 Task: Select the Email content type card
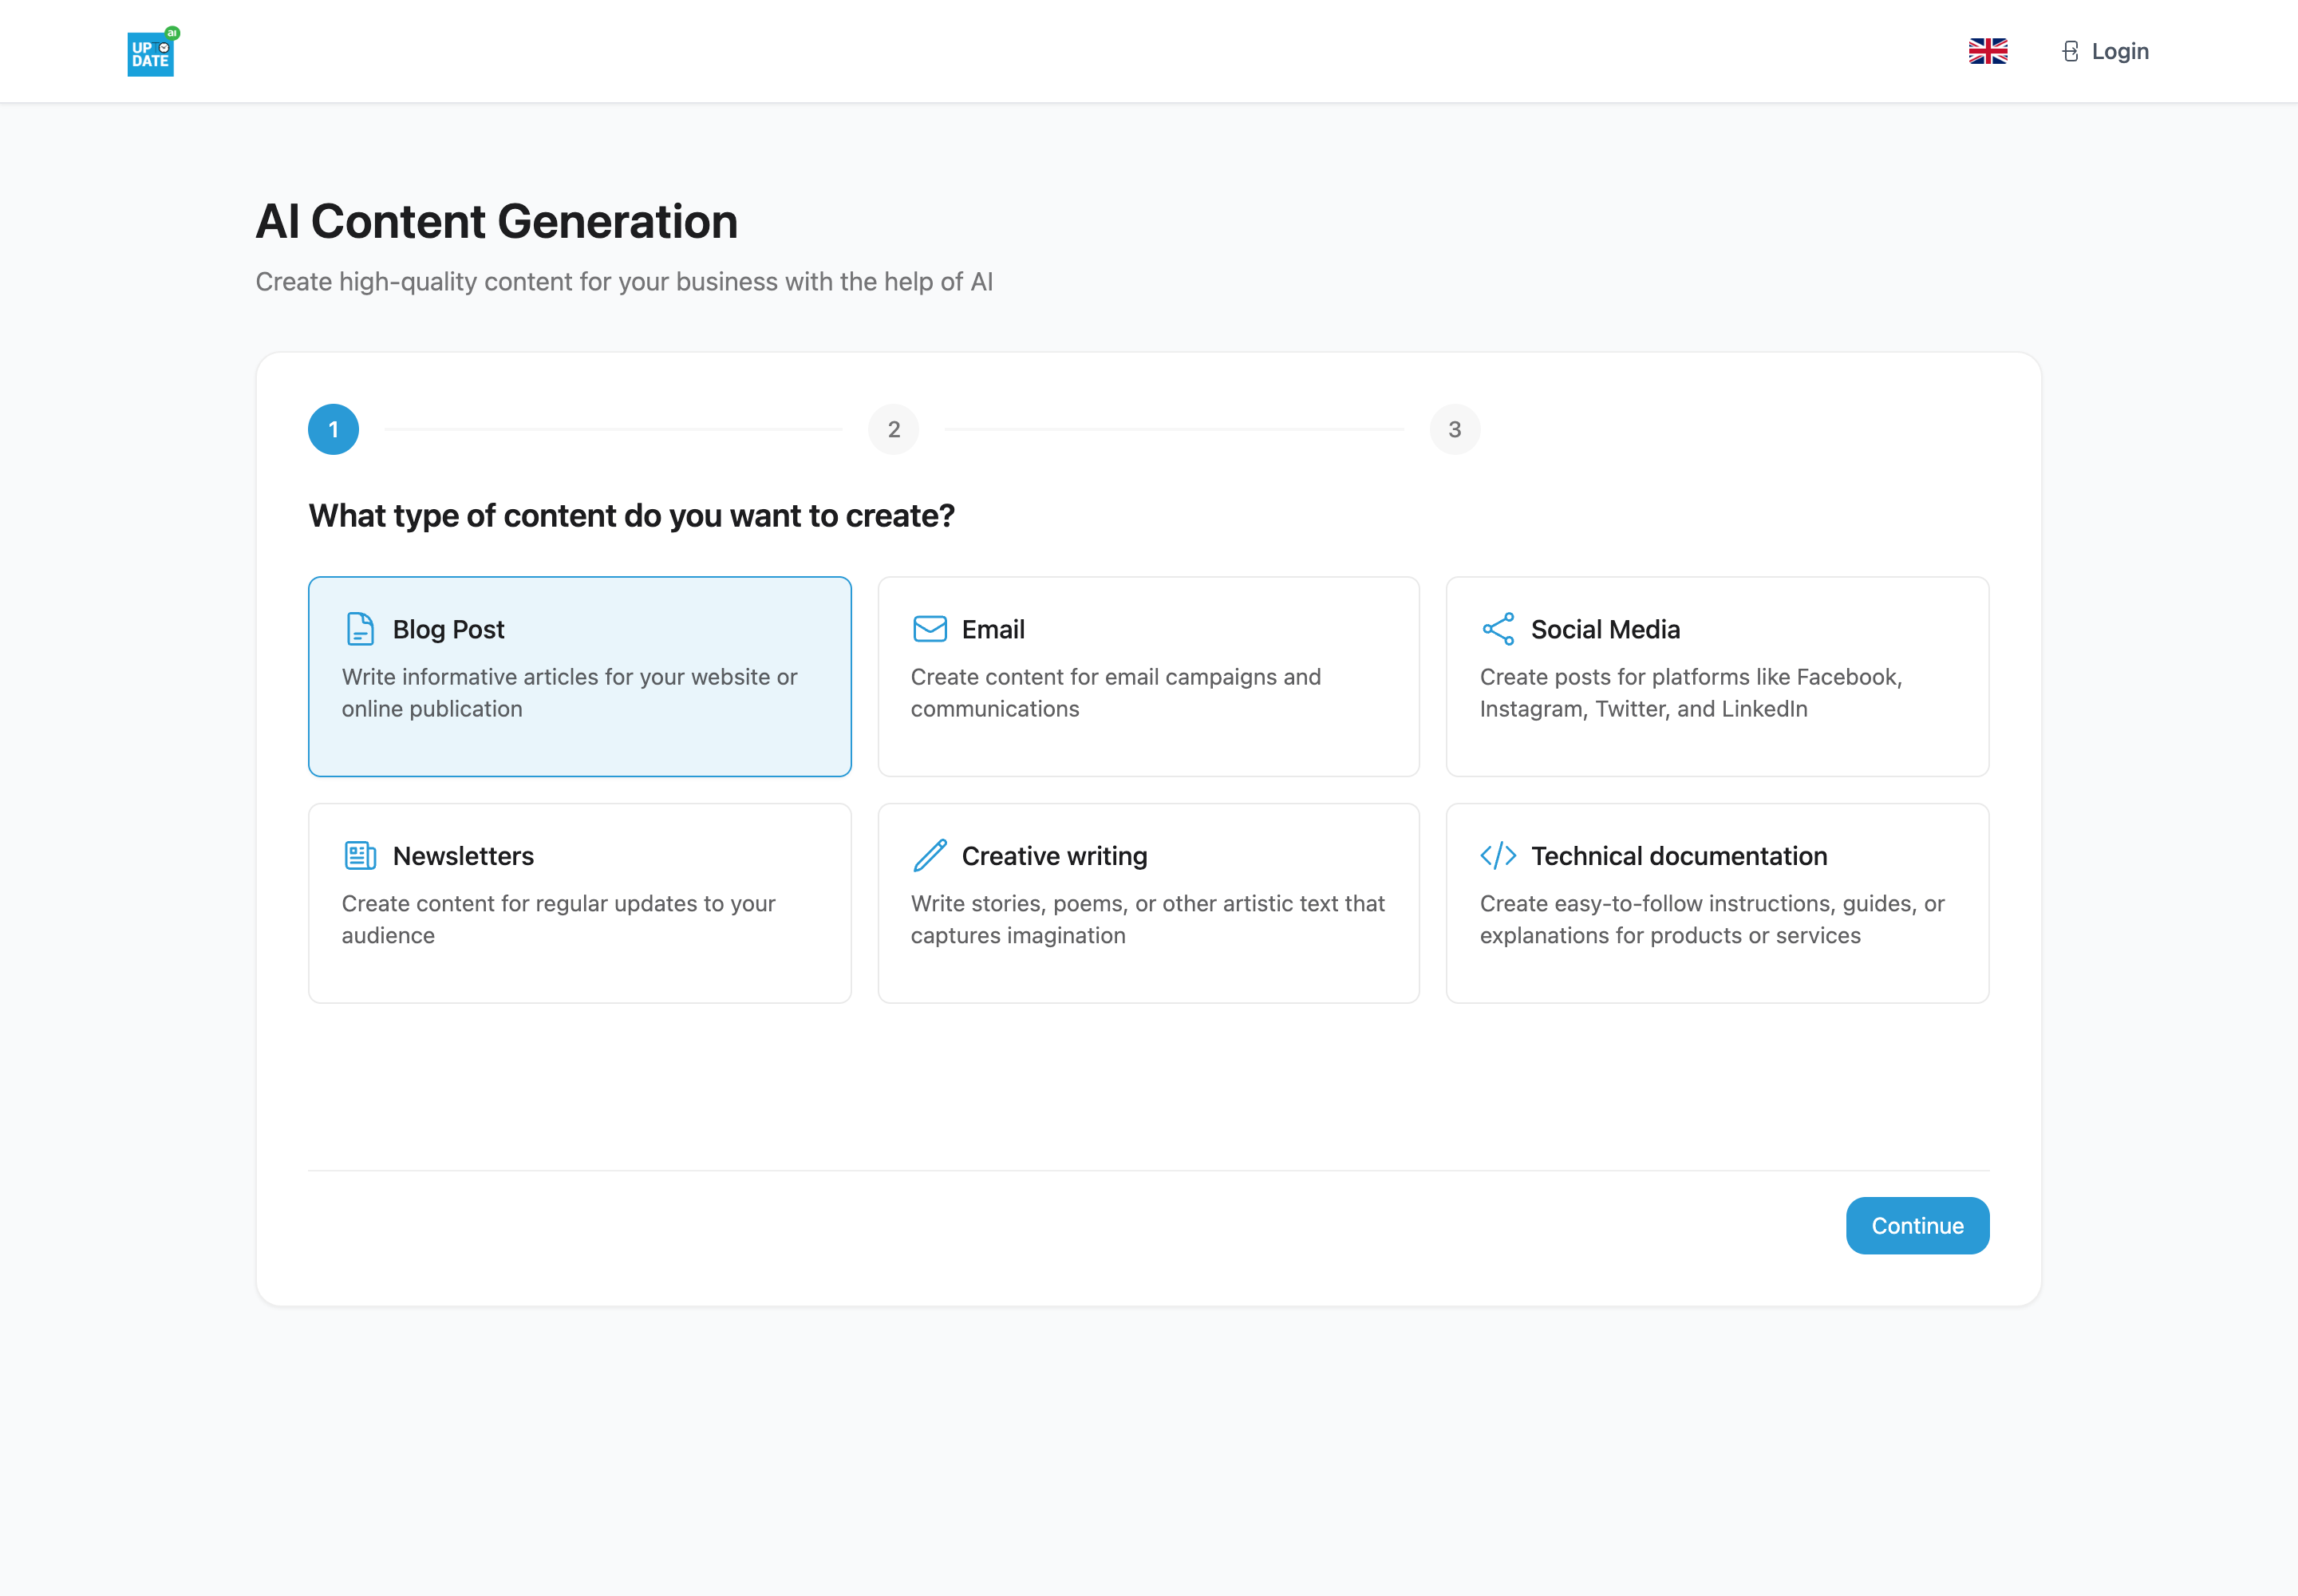(x=1148, y=676)
